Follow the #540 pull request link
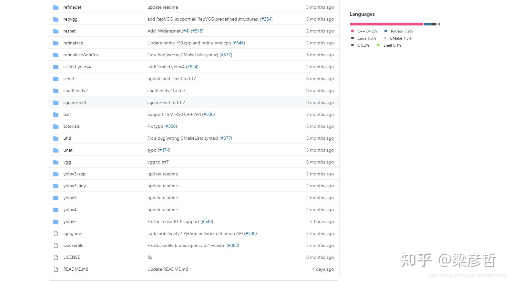Viewport: 509px width, 281px height. click(207, 222)
